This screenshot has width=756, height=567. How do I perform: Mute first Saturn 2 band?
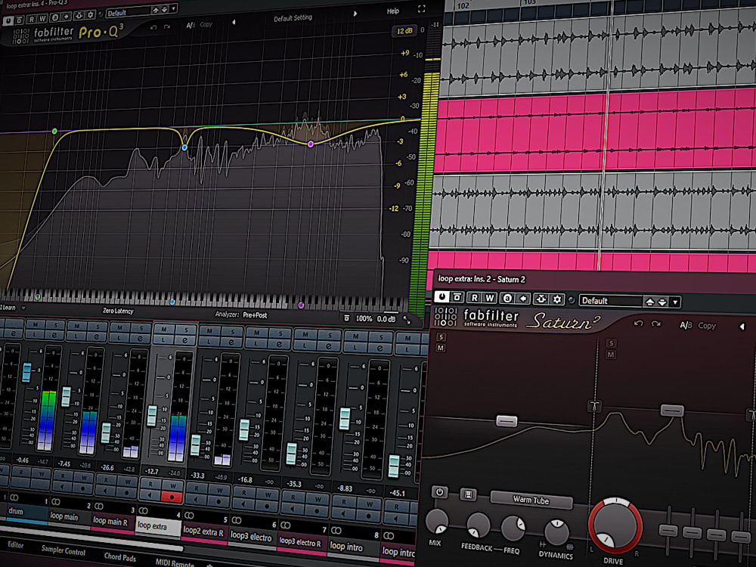(441, 348)
